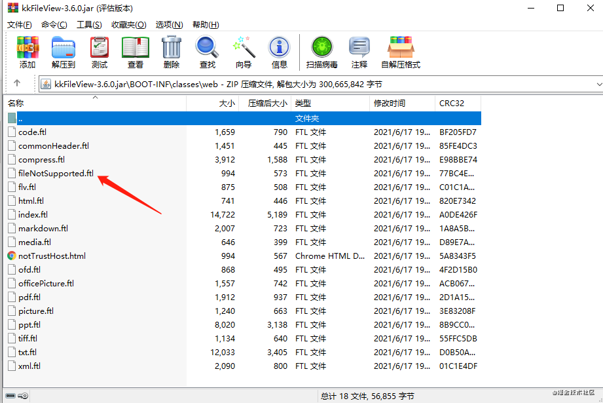Click packed size 3,405 of txt.ftl

(277, 352)
